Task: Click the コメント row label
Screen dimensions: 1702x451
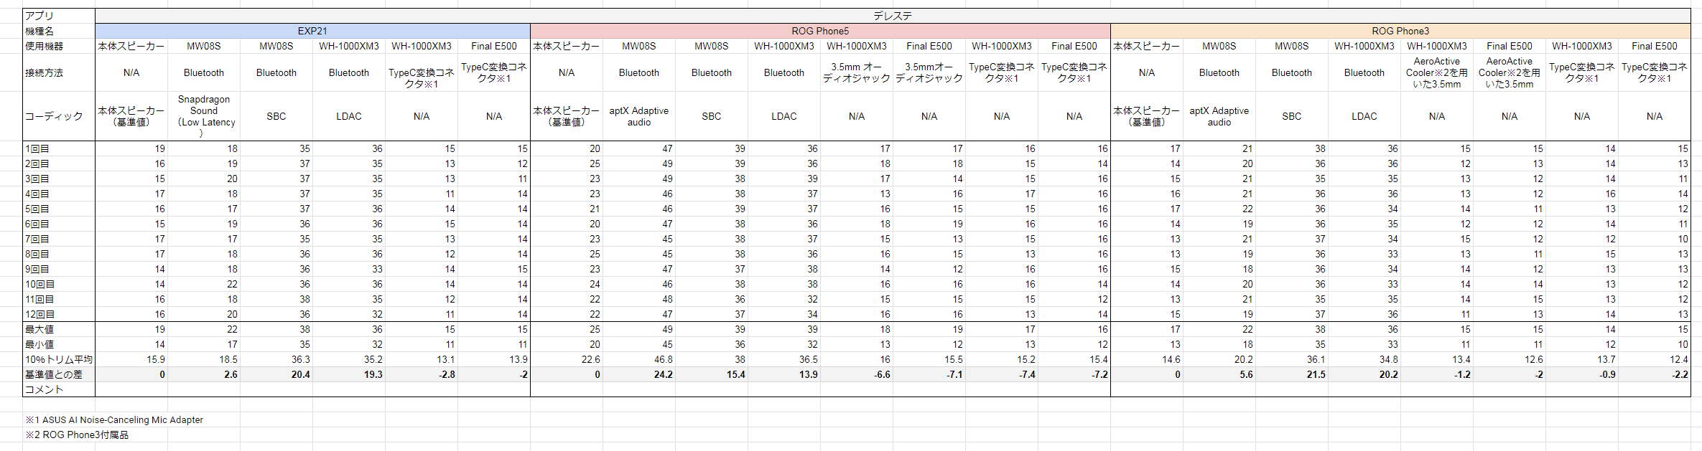Action: 59,389
